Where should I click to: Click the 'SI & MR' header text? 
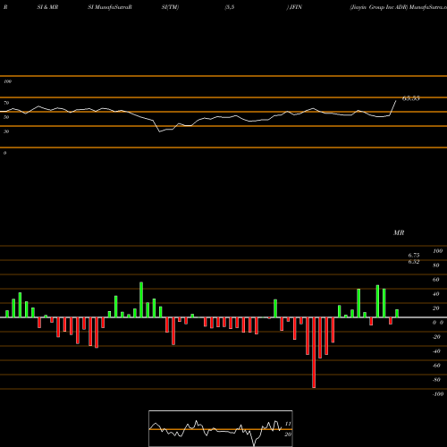(47, 7)
